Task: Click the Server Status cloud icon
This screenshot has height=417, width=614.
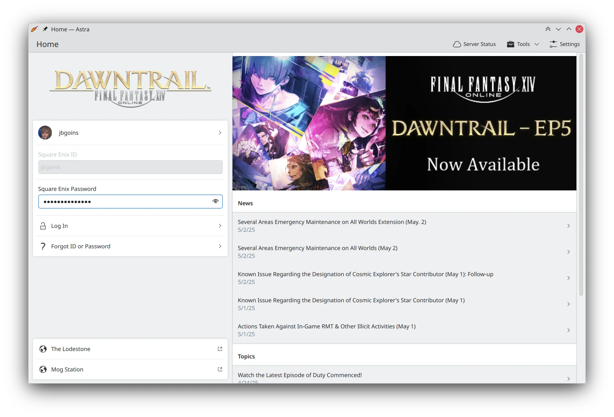Action: pyautogui.click(x=457, y=44)
